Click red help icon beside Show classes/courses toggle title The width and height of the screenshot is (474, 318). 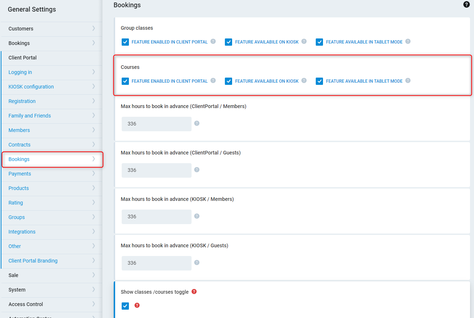coord(194,292)
